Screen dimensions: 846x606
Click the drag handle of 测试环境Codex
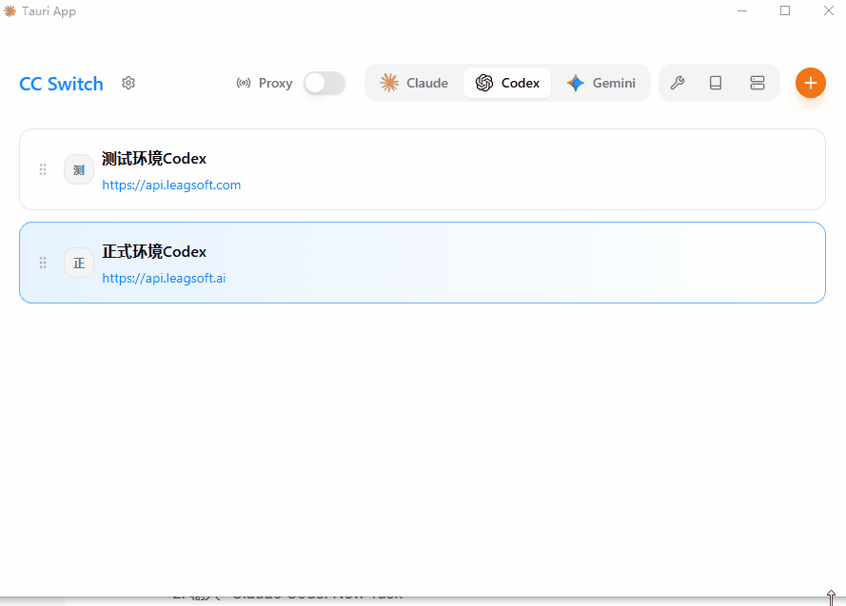43,169
